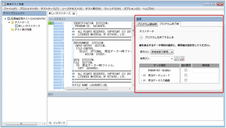This screenshot has width=226, height=128.
Task: Click the テスト実行結果 folder icon
Action: tap(13, 30)
